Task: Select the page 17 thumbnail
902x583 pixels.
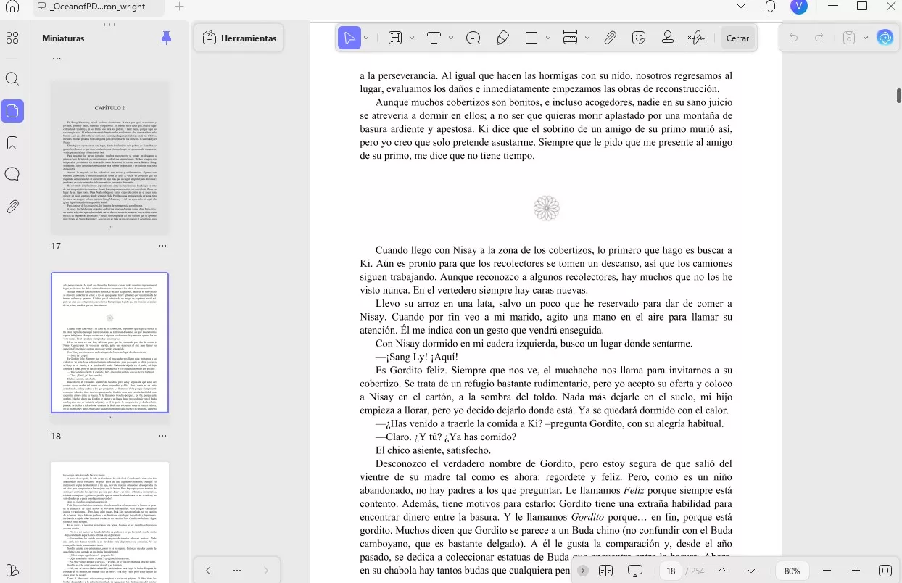Action: coord(109,158)
